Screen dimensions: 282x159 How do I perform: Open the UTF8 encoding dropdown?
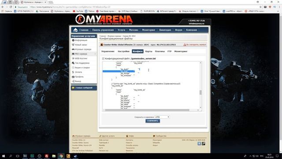tap(162, 117)
